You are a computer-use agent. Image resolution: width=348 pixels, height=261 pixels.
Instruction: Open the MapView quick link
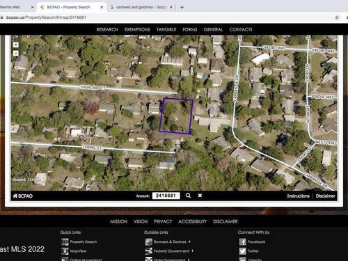coord(78,251)
